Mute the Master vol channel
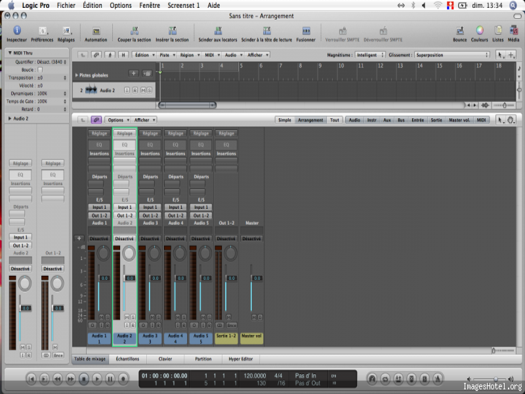 pos(254,317)
